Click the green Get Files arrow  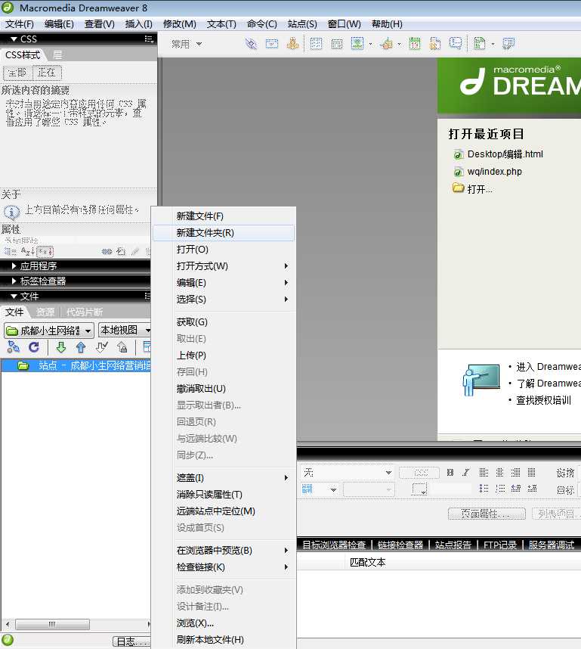point(60,347)
